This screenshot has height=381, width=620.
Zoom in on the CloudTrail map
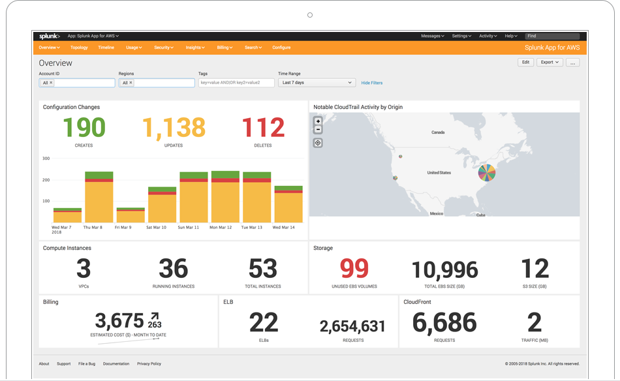(x=318, y=121)
